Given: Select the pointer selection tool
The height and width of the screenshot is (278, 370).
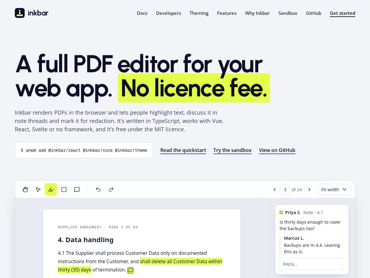Looking at the screenshot, I should coord(38,189).
